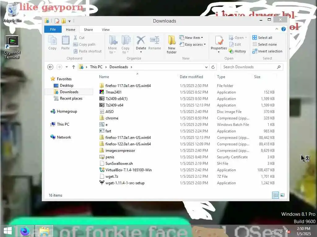Click Select all in the ribbon
Screen dimensions: 317x237
click(262, 38)
